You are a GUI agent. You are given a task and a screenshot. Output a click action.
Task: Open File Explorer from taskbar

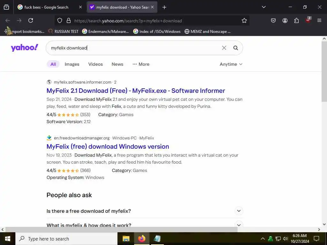tap(126, 239)
